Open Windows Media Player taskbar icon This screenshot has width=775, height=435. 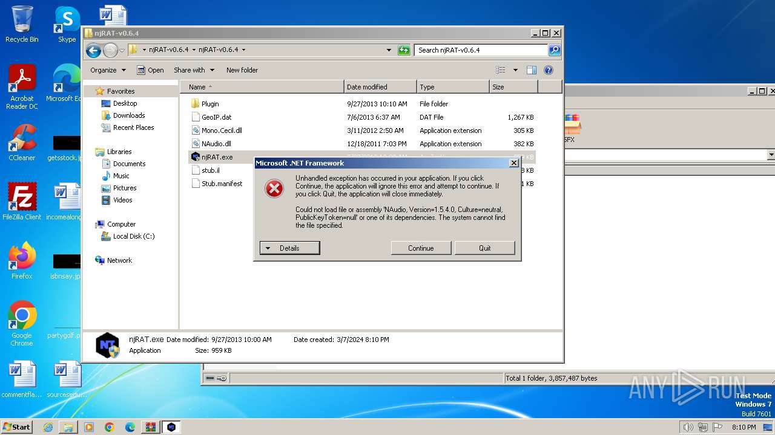pyautogui.click(x=89, y=427)
